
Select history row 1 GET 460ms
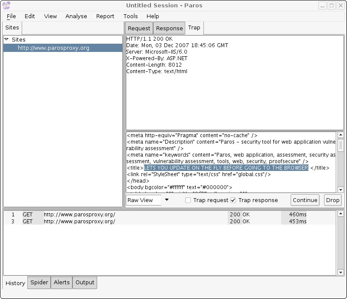170,215
